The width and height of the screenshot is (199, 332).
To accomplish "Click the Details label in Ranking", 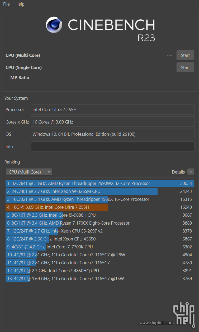I will (x=178, y=172).
